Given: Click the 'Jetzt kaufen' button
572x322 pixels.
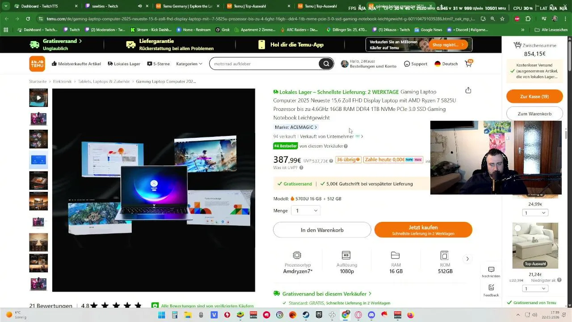Looking at the screenshot, I should pyautogui.click(x=423, y=230).
